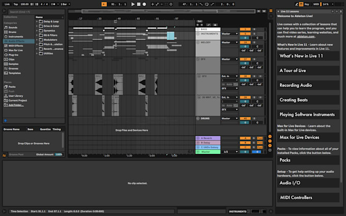Click the Search browser input field
This screenshot has height=216, width=346.
tap(36, 12)
